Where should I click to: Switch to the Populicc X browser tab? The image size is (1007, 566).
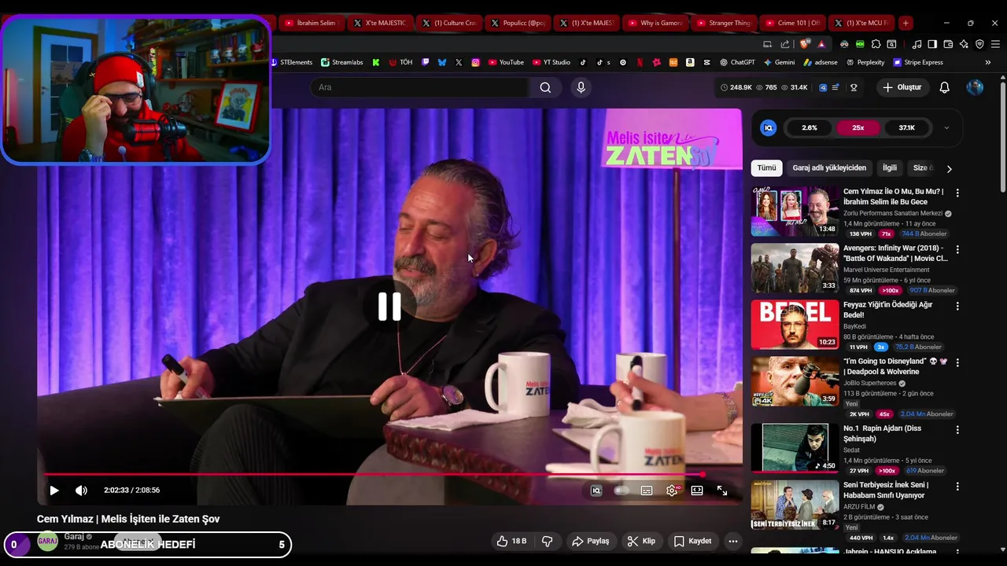point(518,23)
